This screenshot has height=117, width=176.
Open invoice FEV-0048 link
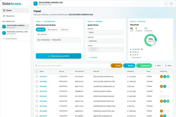(x=43, y=82)
